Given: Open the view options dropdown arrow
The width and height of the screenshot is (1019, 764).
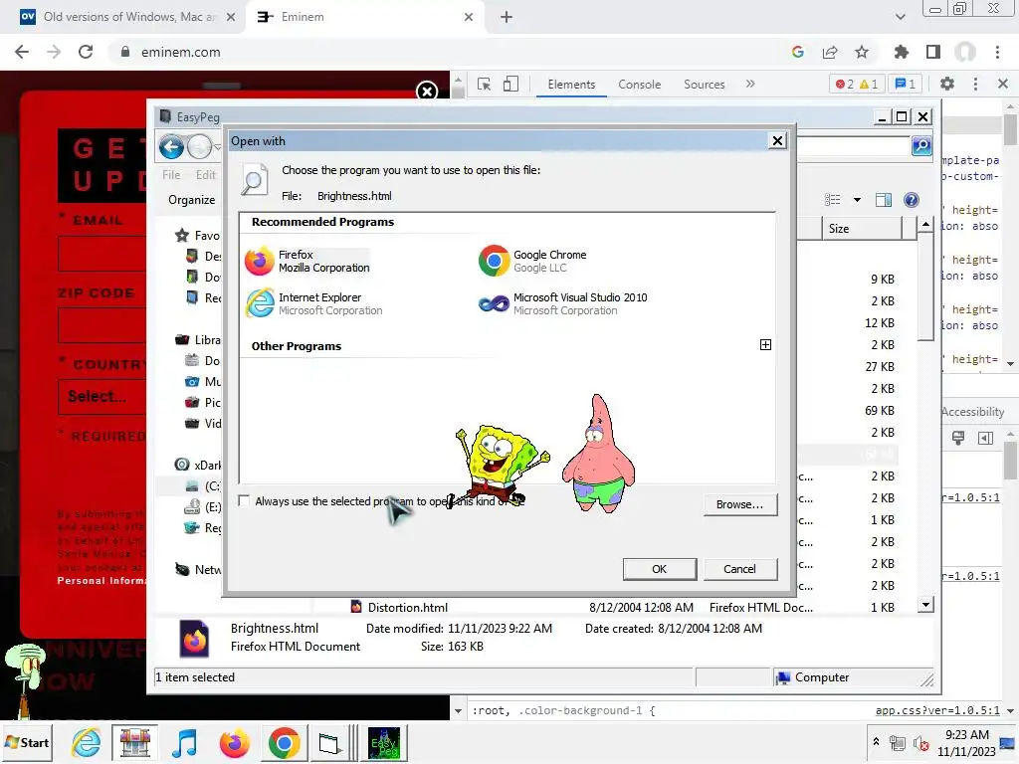Looking at the screenshot, I should (857, 200).
